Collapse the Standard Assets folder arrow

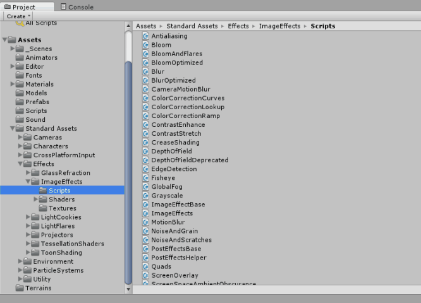(x=13, y=129)
